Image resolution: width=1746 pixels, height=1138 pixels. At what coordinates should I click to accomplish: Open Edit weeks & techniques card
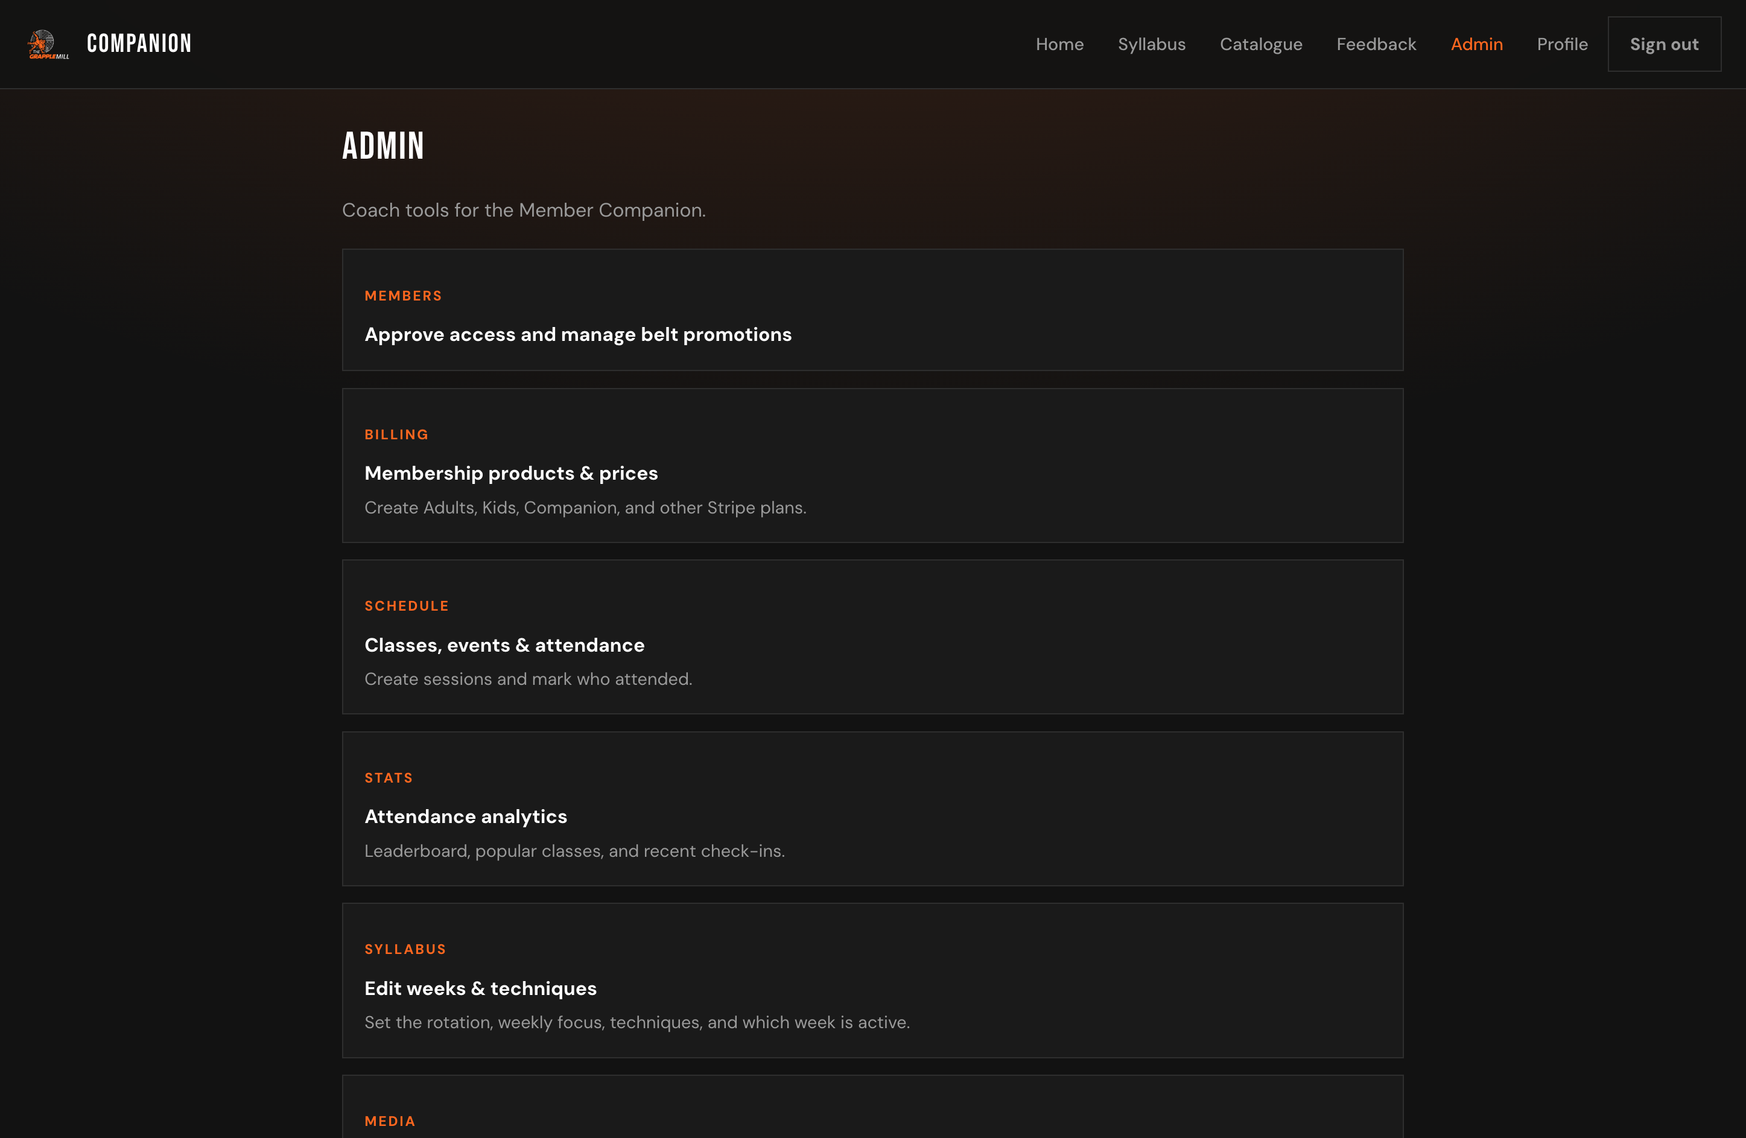pyautogui.click(x=872, y=981)
